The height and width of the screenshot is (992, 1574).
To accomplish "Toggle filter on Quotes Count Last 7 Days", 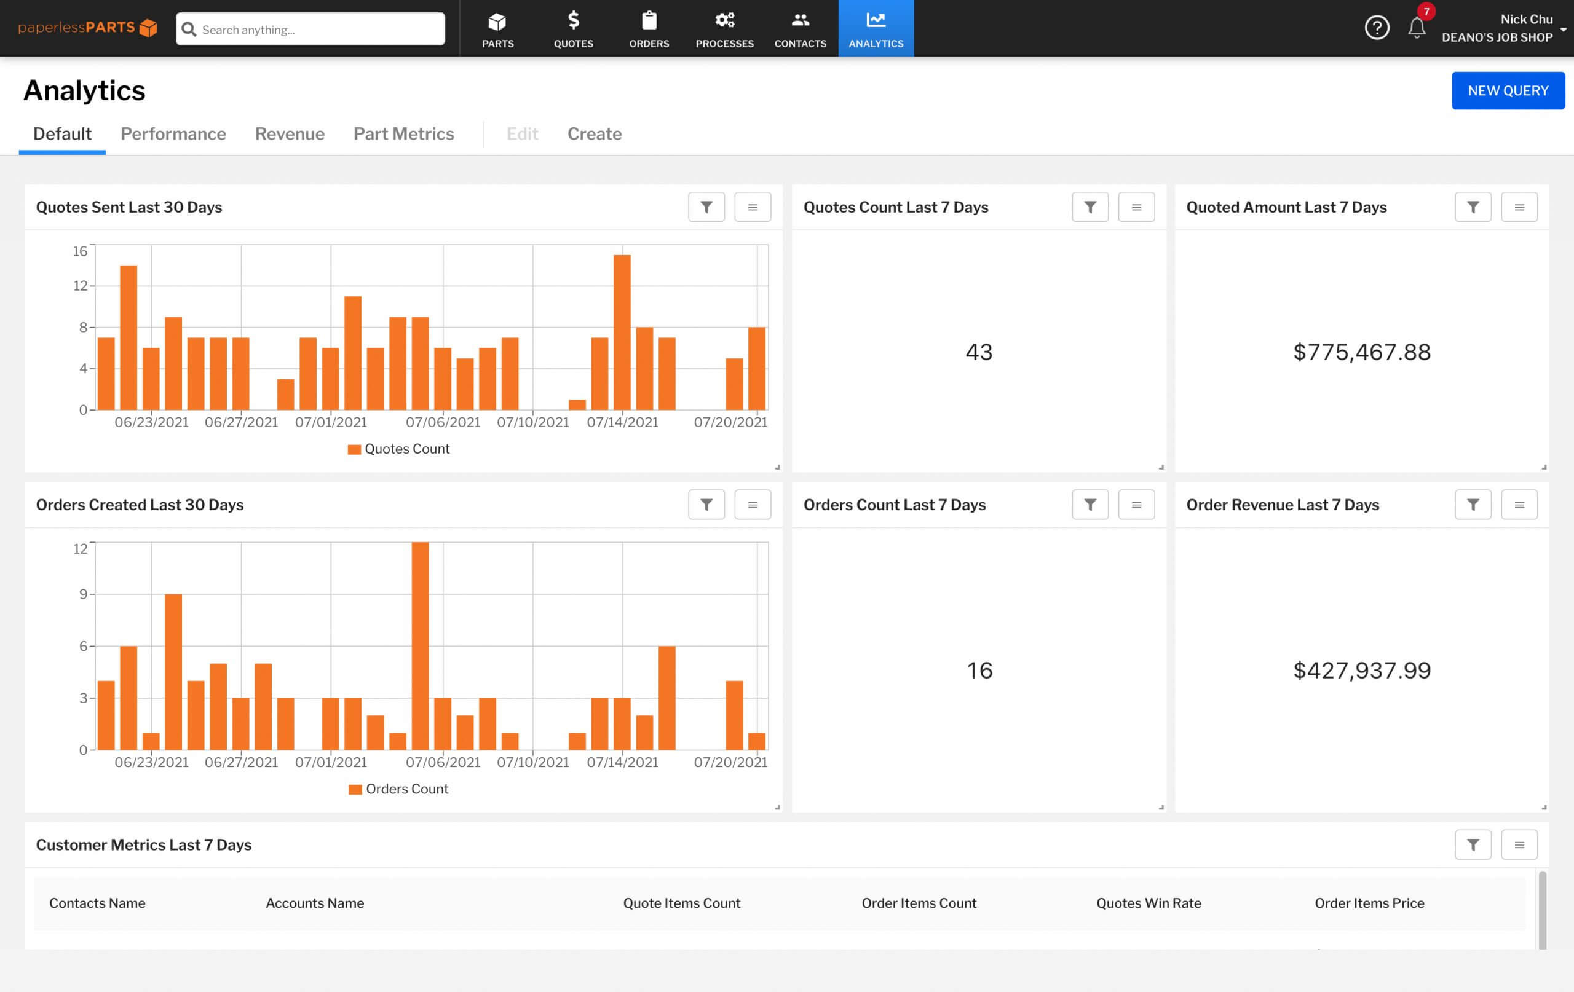I will pyautogui.click(x=1091, y=207).
